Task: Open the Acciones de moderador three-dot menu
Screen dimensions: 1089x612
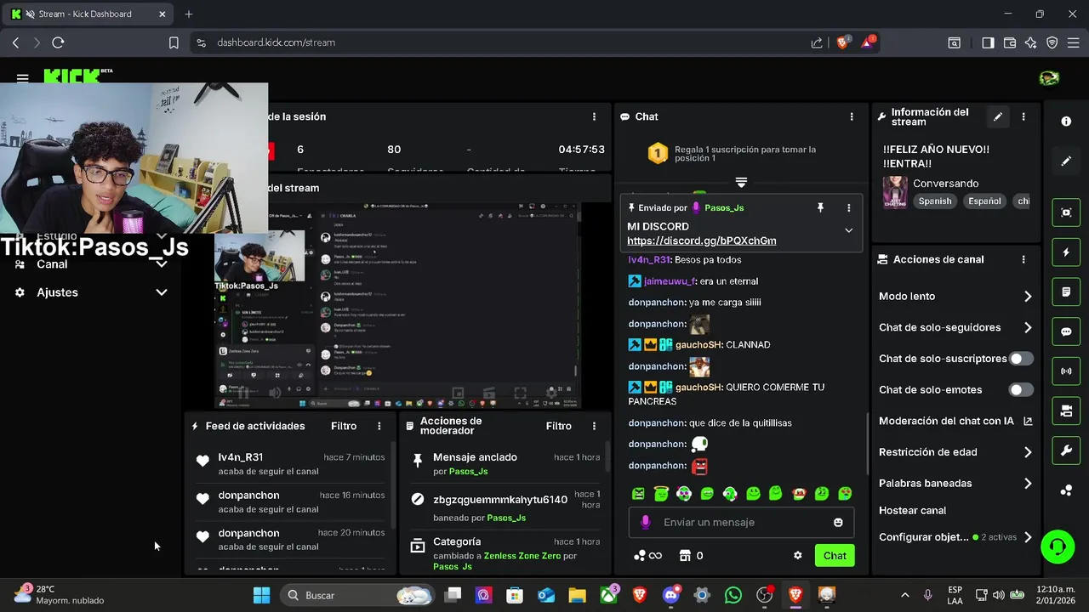Action: (594, 426)
